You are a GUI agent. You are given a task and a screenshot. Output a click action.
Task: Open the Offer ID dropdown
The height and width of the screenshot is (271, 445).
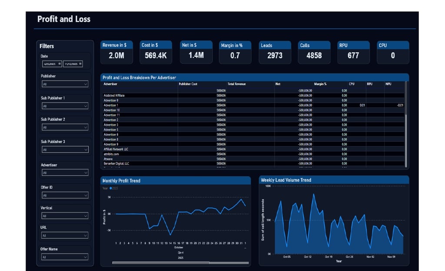point(65,195)
